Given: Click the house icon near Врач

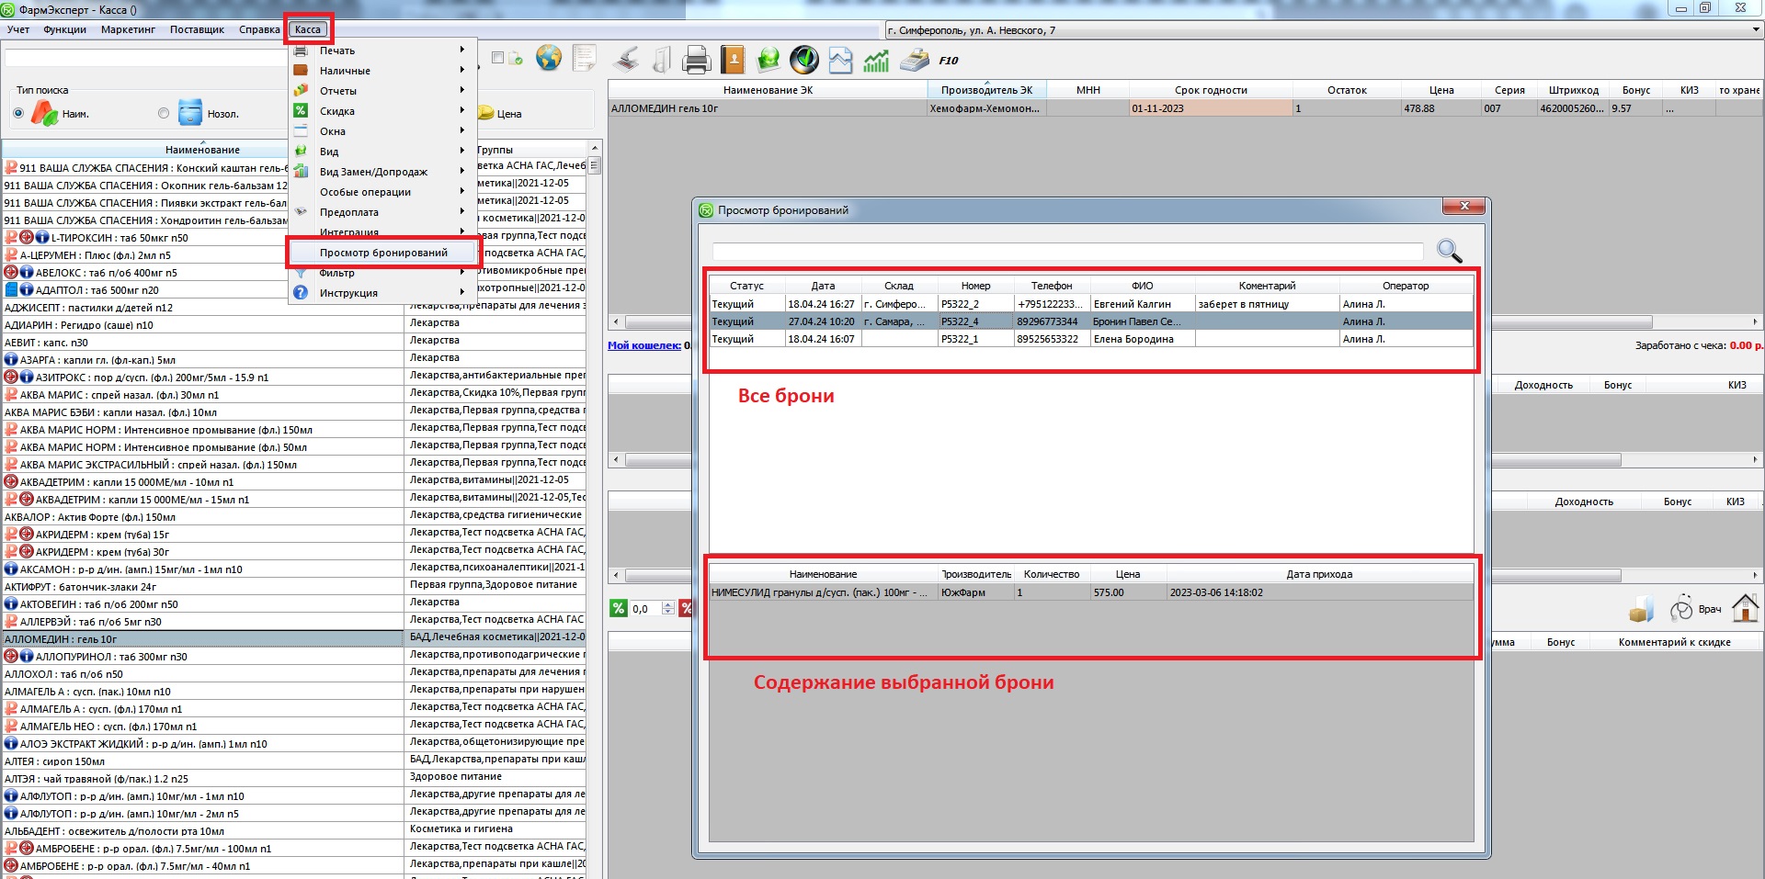Looking at the screenshot, I should click(x=1744, y=608).
